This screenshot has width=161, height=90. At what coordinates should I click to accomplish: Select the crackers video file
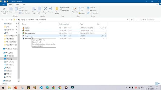[64, 28]
